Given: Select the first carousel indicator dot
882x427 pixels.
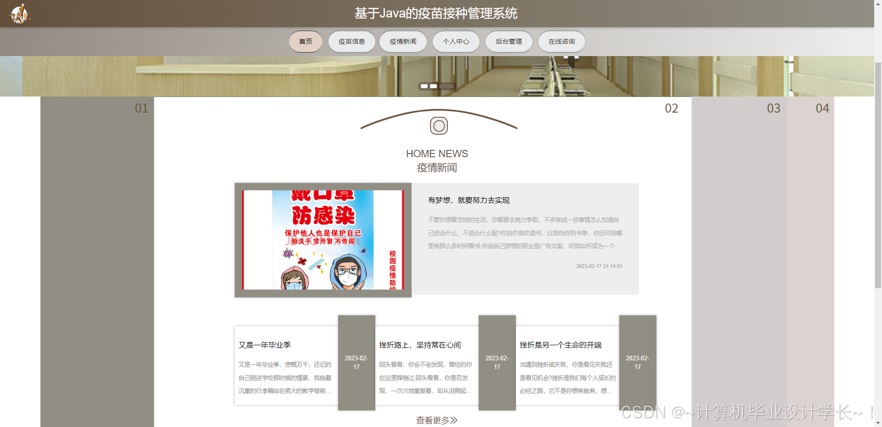Looking at the screenshot, I should tap(424, 86).
